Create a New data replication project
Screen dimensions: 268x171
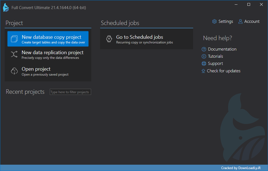coord(48,54)
